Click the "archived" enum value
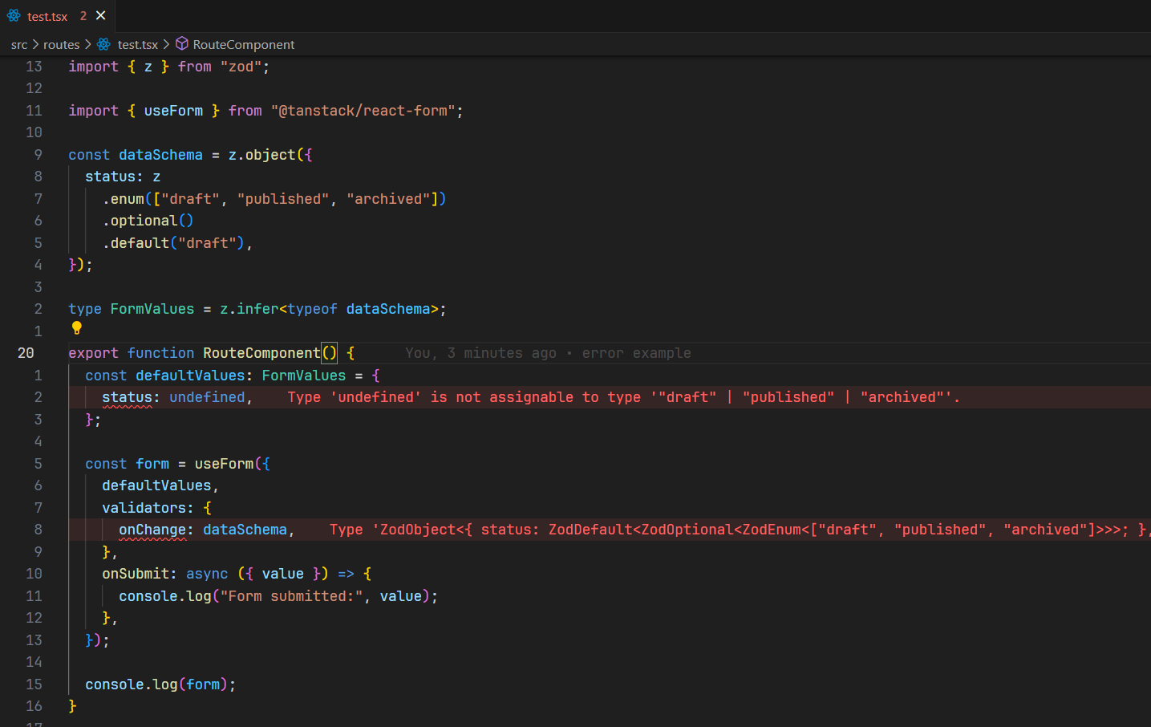Image resolution: width=1151 pixels, height=727 pixels. tap(388, 199)
